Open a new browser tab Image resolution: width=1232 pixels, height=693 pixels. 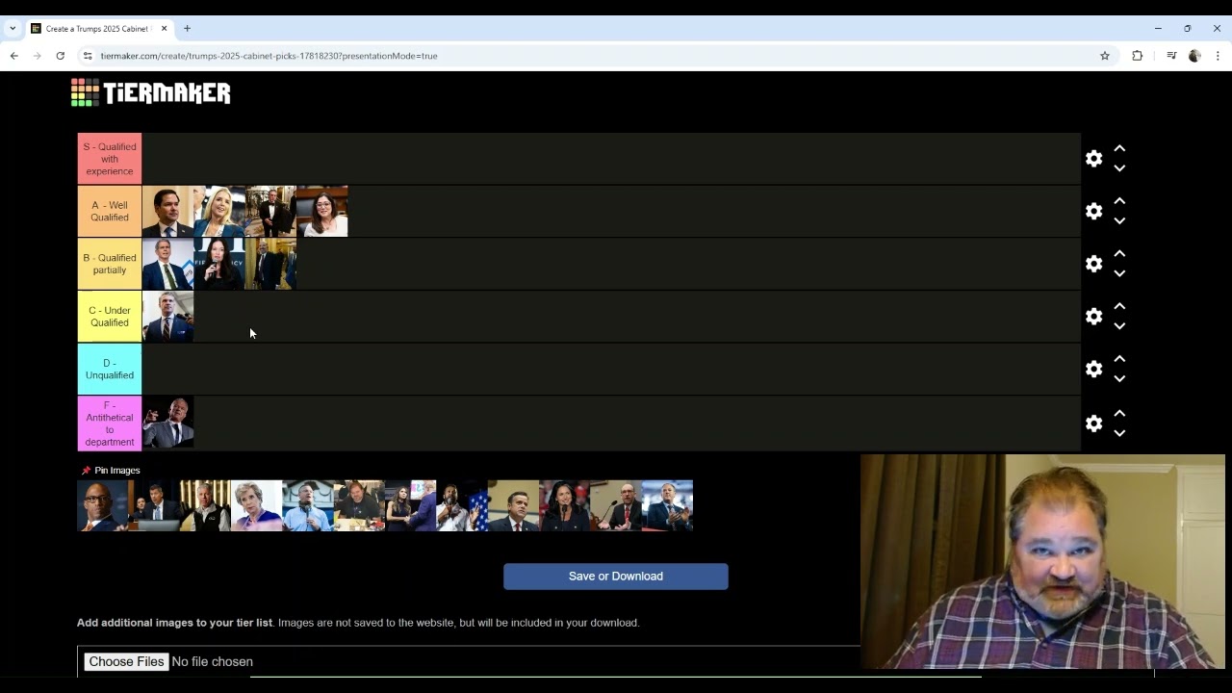187,29
